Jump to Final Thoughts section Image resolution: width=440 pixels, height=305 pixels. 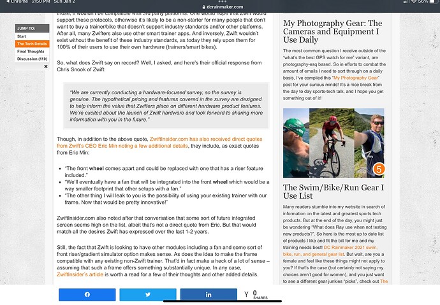coord(32,51)
